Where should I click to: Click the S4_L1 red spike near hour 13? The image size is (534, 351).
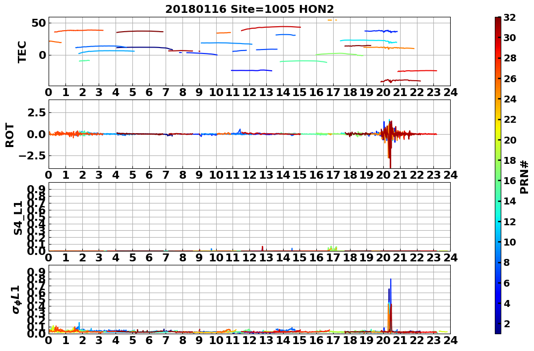click(x=263, y=249)
